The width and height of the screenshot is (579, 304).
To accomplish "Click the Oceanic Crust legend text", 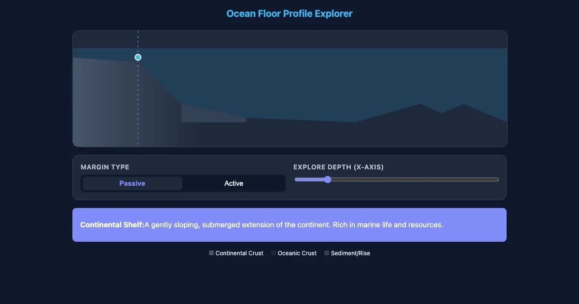I will click(297, 253).
